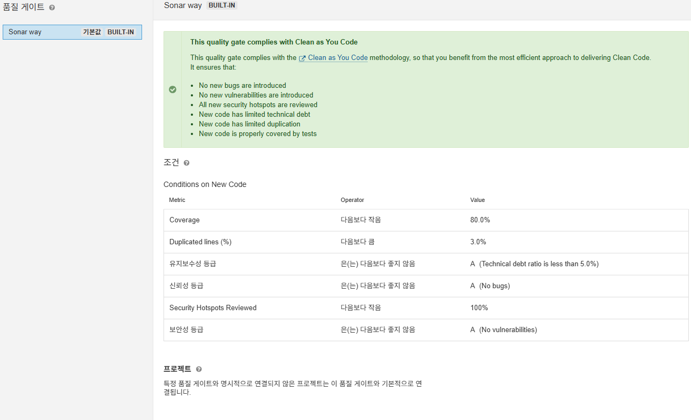Click the Metric column header
Screen dimensions: 691x420
177,200
